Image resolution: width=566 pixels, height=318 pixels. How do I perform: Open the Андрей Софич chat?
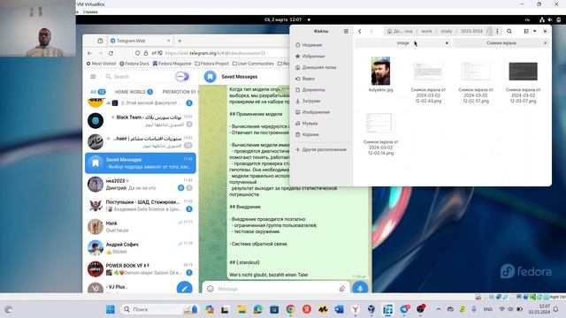coord(141,247)
